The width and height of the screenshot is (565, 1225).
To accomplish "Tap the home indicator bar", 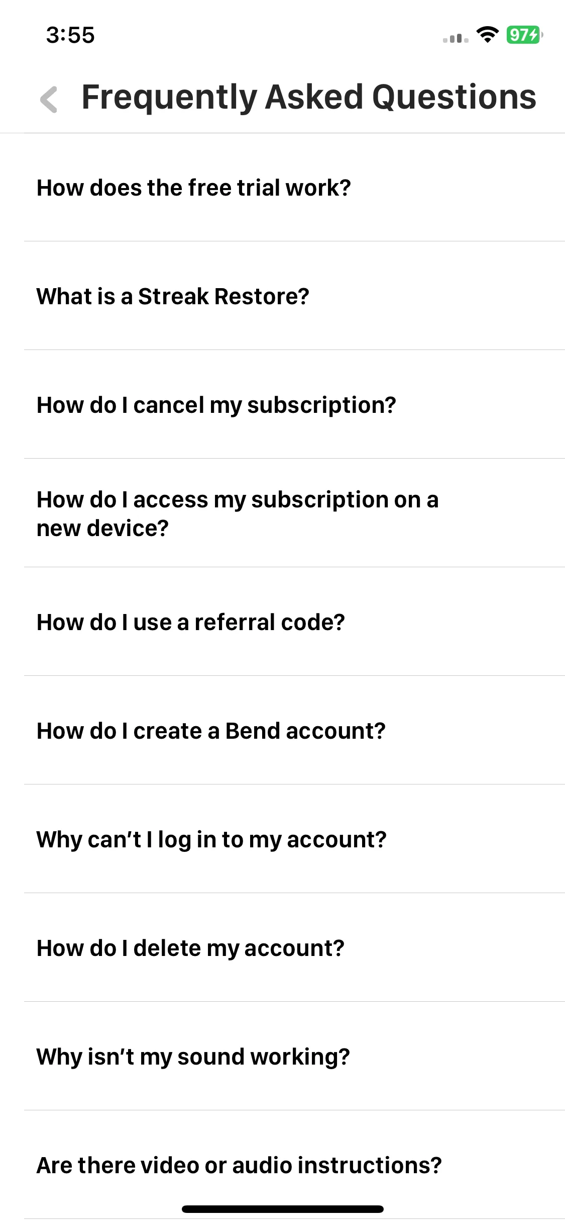I will point(282,1209).
